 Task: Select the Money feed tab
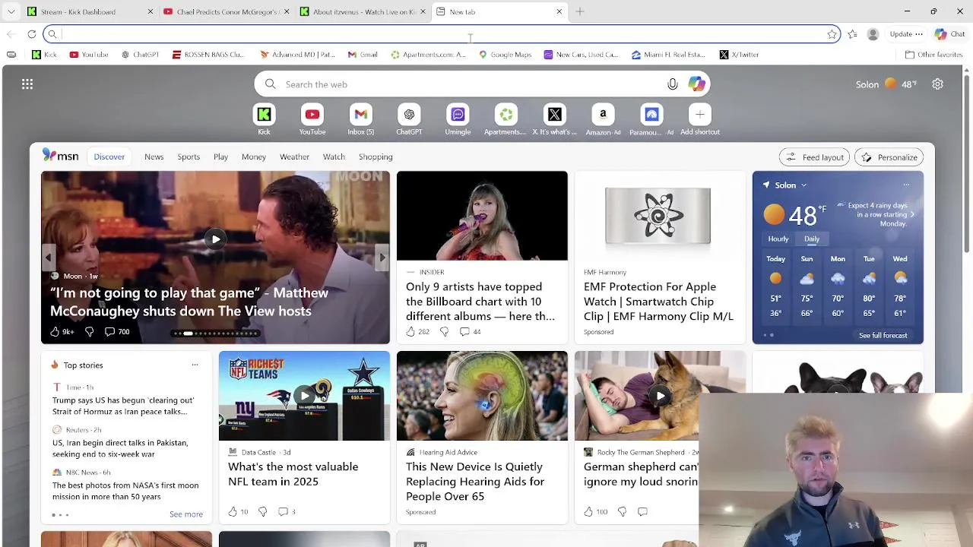[x=253, y=157]
